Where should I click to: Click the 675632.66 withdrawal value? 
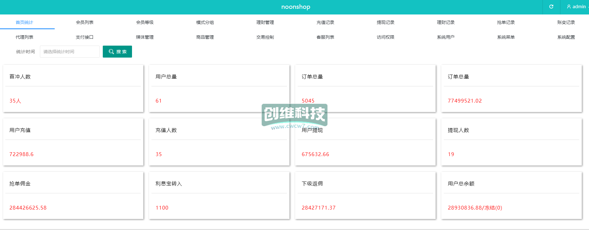point(316,154)
